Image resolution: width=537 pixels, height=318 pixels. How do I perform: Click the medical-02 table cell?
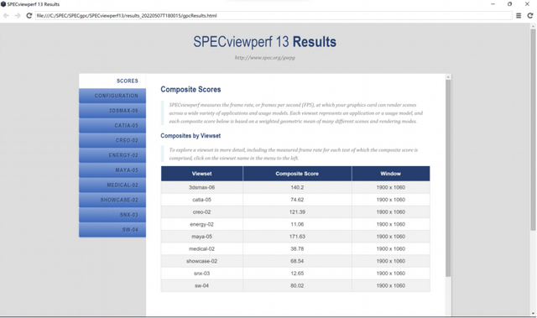tap(201, 249)
